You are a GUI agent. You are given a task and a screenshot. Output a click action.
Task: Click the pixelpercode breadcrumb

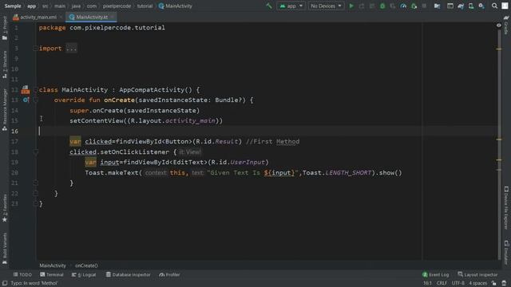(x=117, y=6)
